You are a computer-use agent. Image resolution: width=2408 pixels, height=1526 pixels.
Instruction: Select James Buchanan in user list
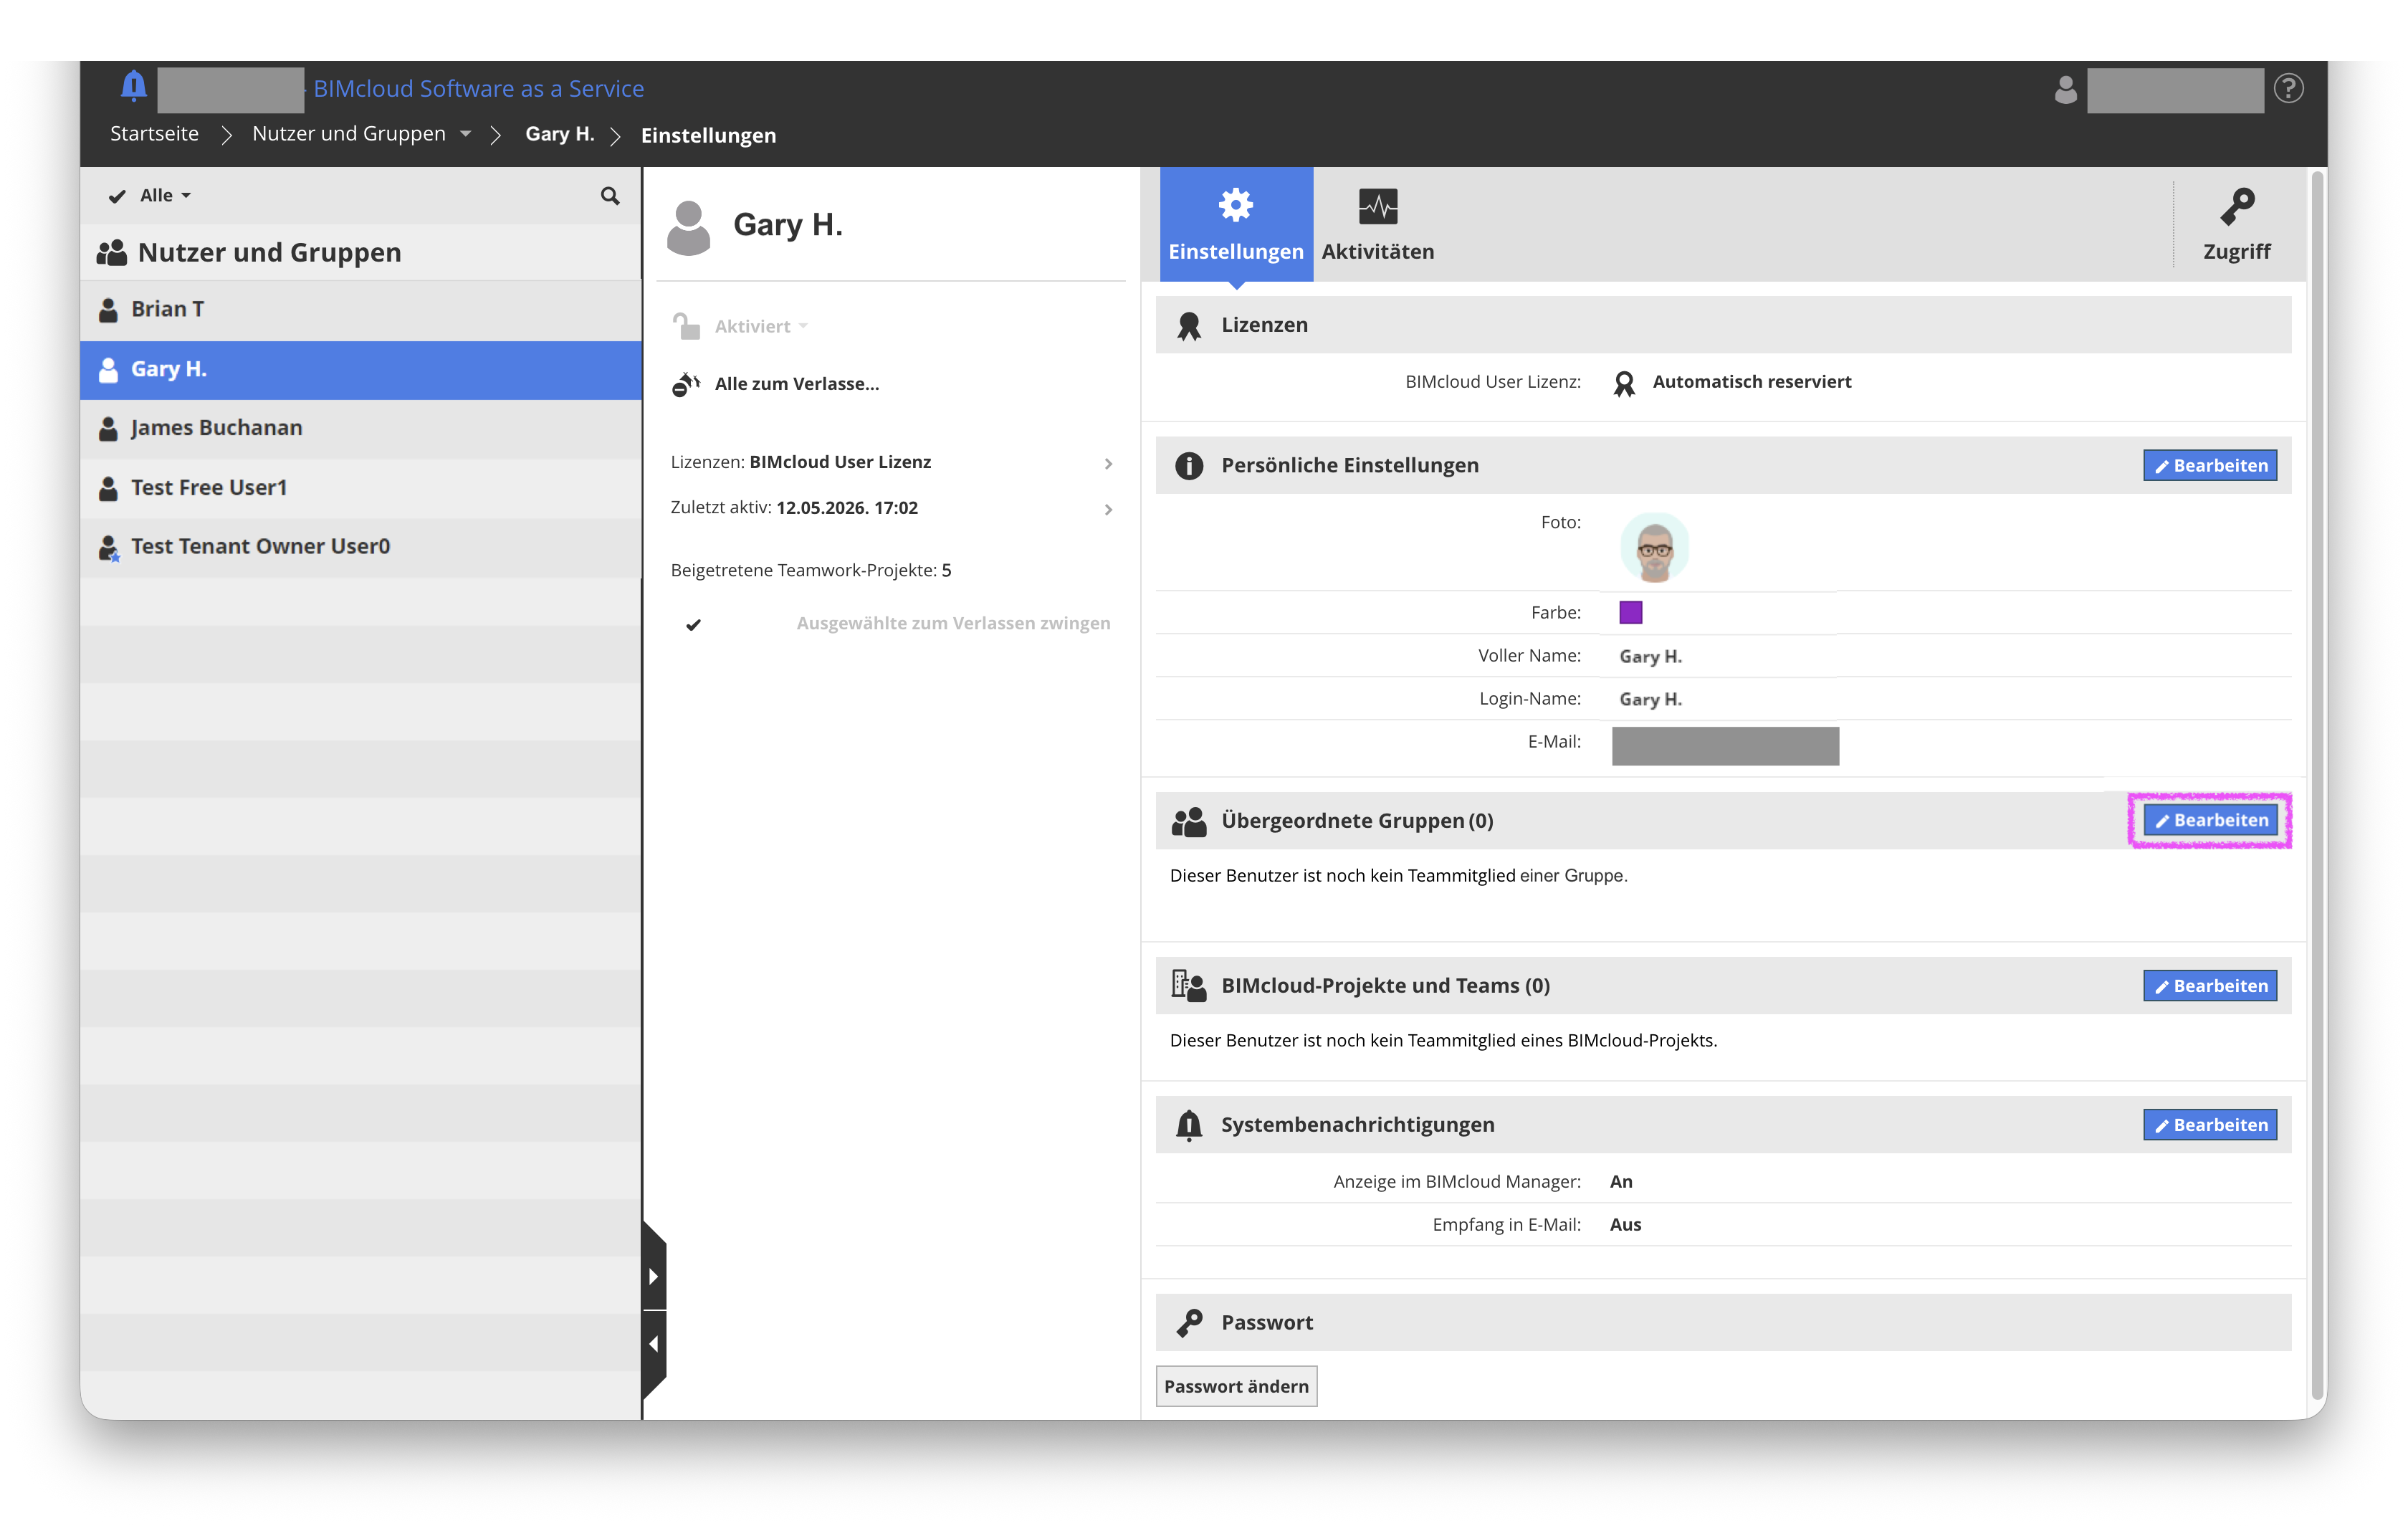pyautogui.click(x=361, y=429)
